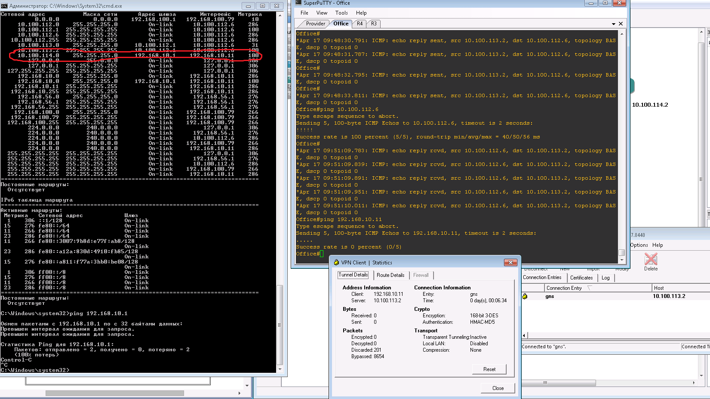This screenshot has width=710, height=399.
Task: Open the Options menu in VPN Client
Action: click(x=639, y=245)
